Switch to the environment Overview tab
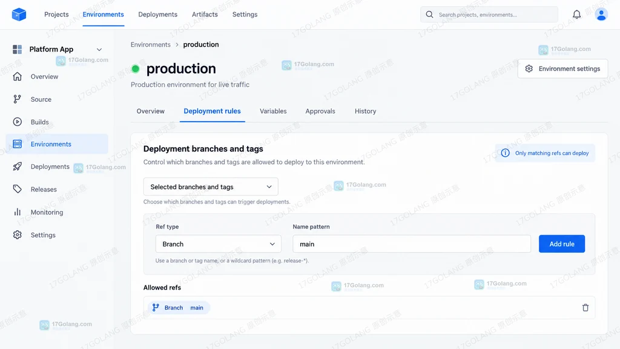This screenshot has height=349, width=620. pyautogui.click(x=151, y=111)
